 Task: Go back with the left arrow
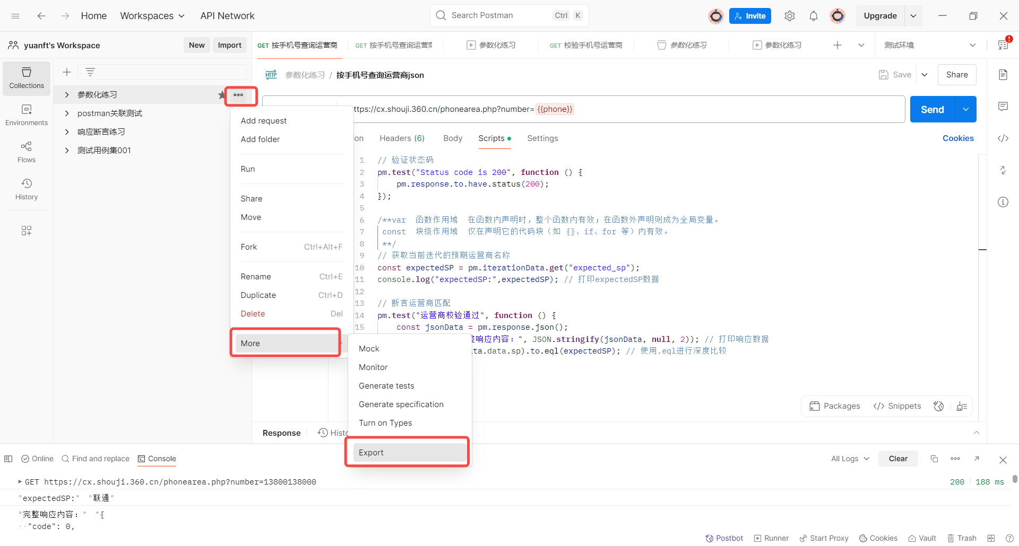(41, 16)
